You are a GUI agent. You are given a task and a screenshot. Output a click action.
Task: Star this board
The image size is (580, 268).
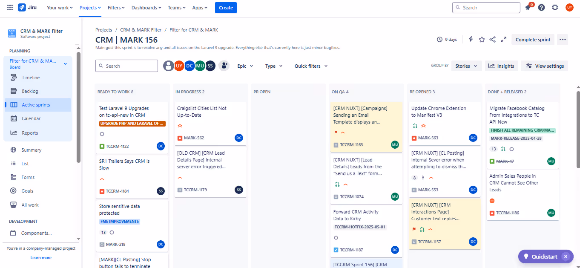click(x=482, y=40)
